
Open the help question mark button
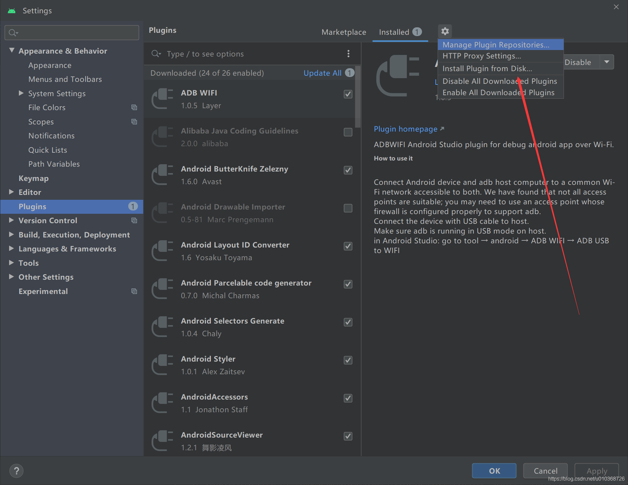(16, 471)
